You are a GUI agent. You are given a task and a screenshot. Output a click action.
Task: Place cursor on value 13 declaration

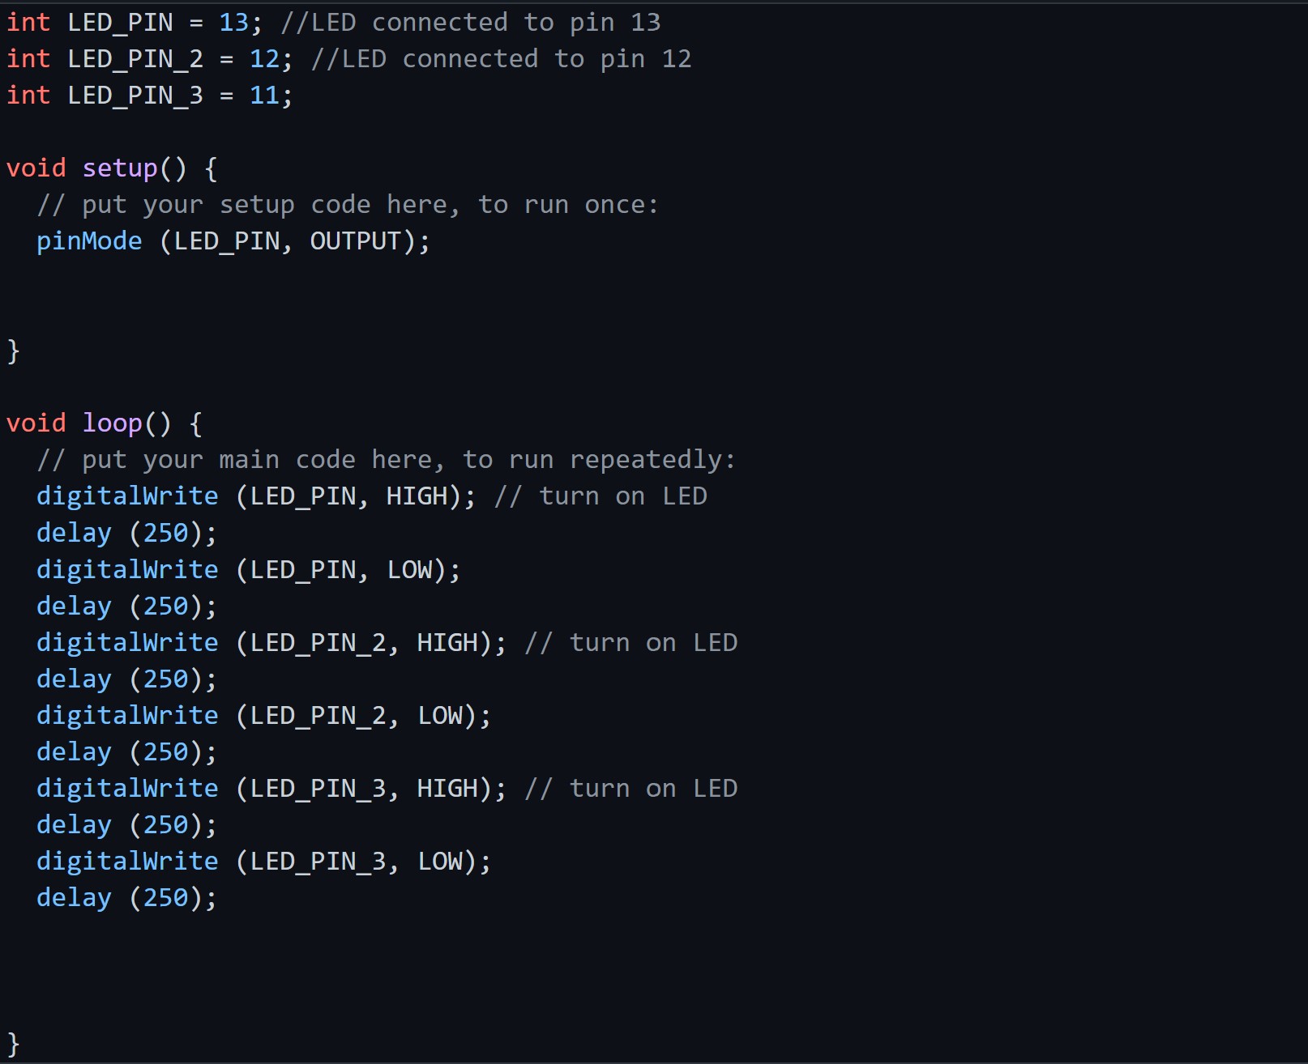click(233, 23)
